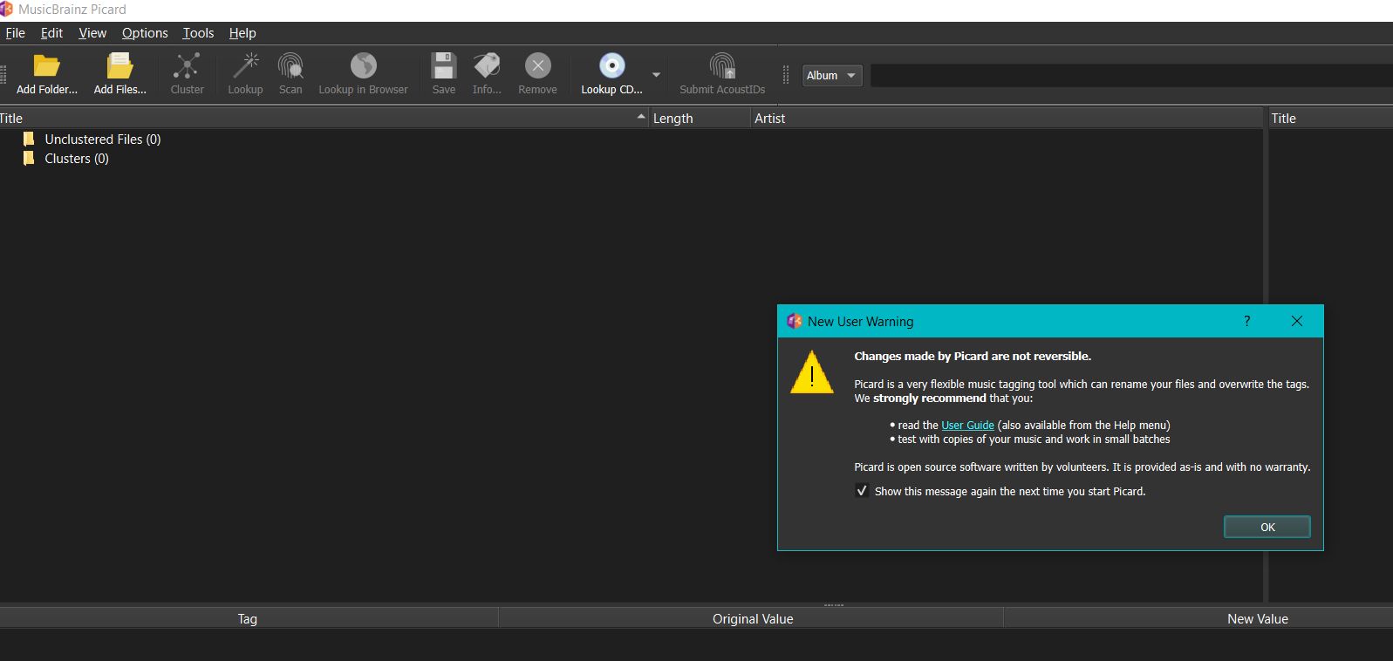
Task: Click the Original Value column header
Action: coord(752,618)
